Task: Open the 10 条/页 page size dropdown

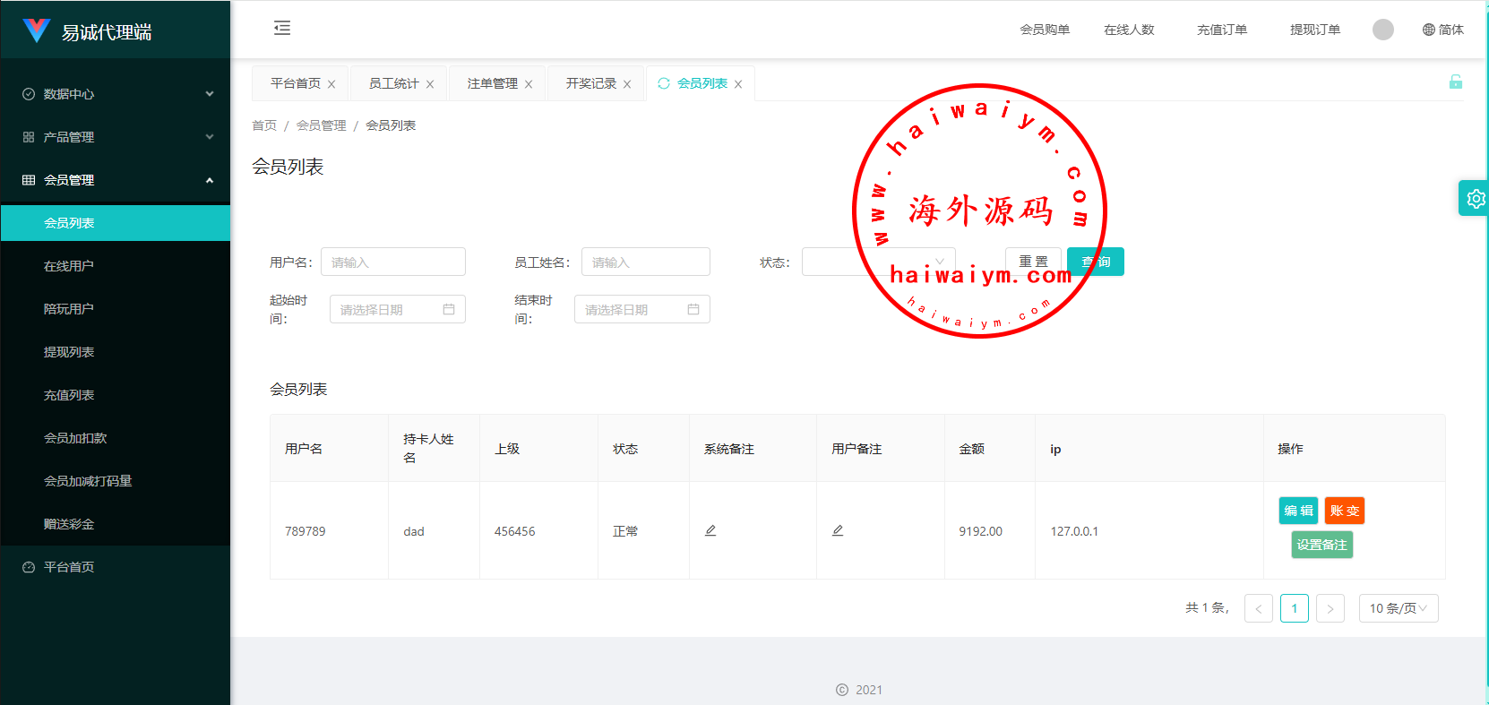Action: pyautogui.click(x=1398, y=608)
